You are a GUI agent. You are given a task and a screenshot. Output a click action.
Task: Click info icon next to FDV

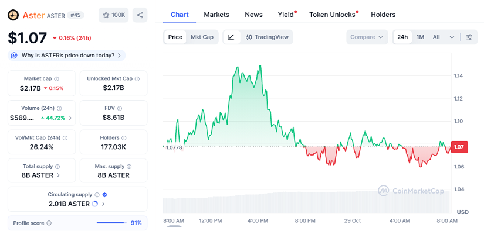120,108
